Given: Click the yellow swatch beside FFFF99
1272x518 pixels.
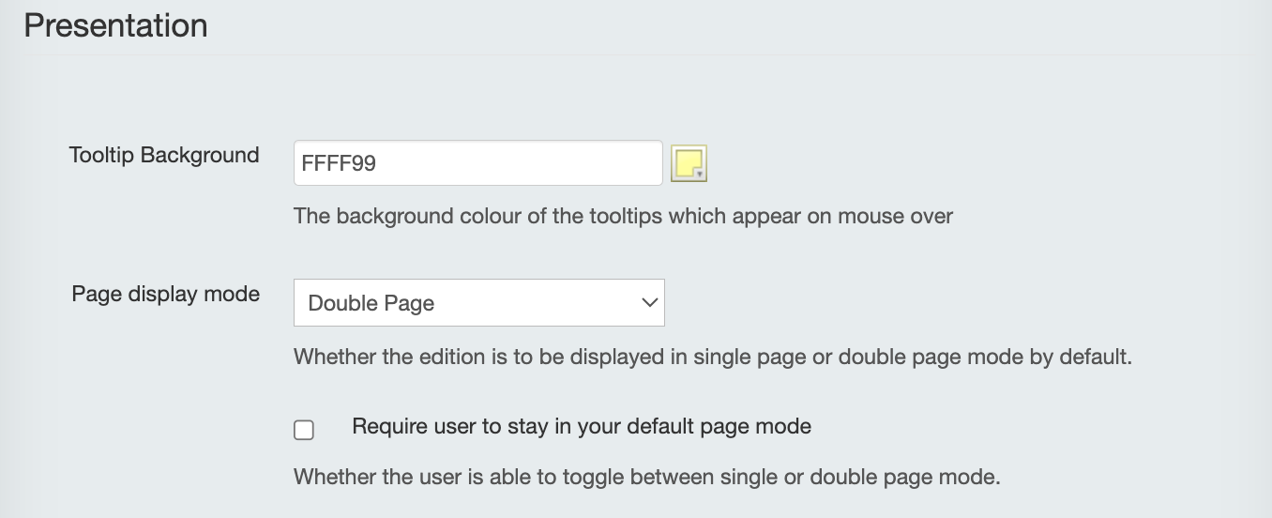Looking at the screenshot, I should click(689, 163).
